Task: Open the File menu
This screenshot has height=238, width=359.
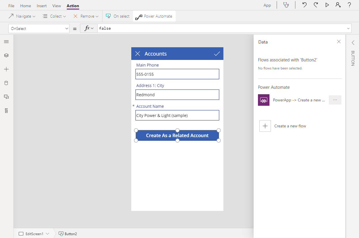Action: click(11, 6)
